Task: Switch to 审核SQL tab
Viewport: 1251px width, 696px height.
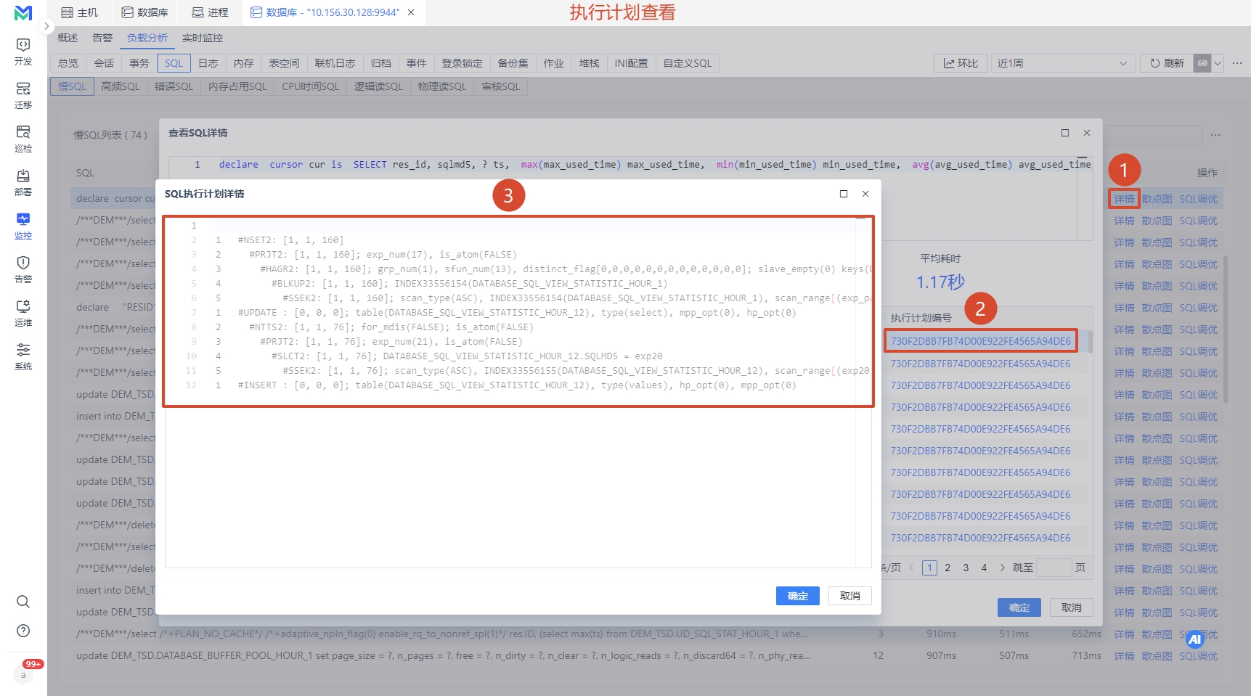Action: click(x=501, y=86)
